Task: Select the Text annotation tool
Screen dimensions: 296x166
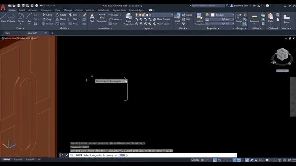Action: point(92,18)
